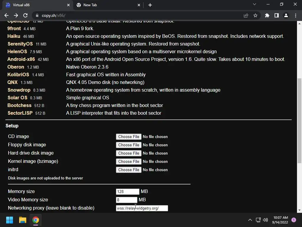Choose a file for Hard drive disk image
Screen dimensions: 302x227
click(129, 153)
